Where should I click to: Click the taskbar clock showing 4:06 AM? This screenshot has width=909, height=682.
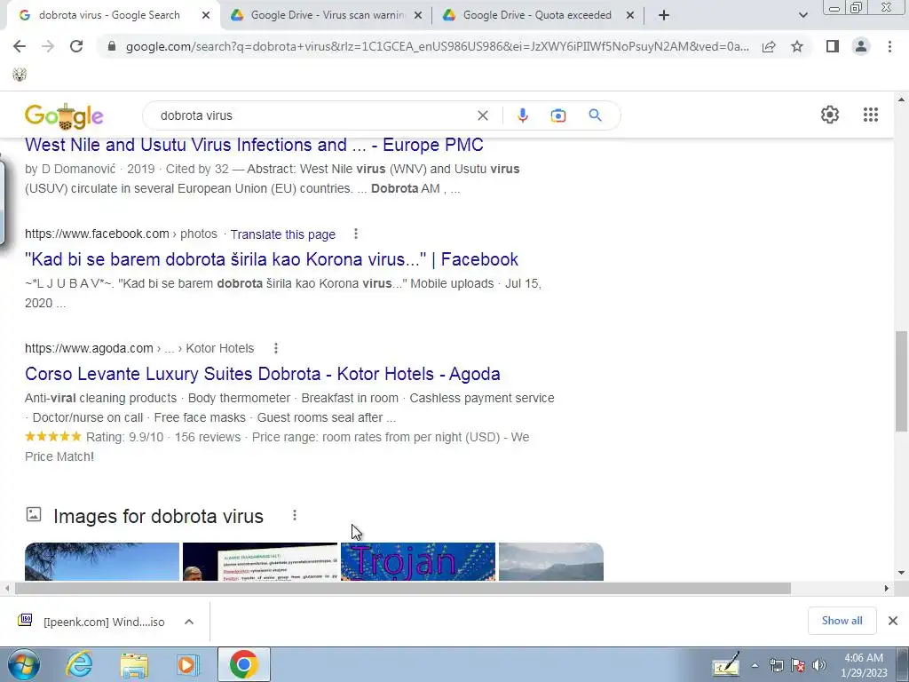(864, 665)
